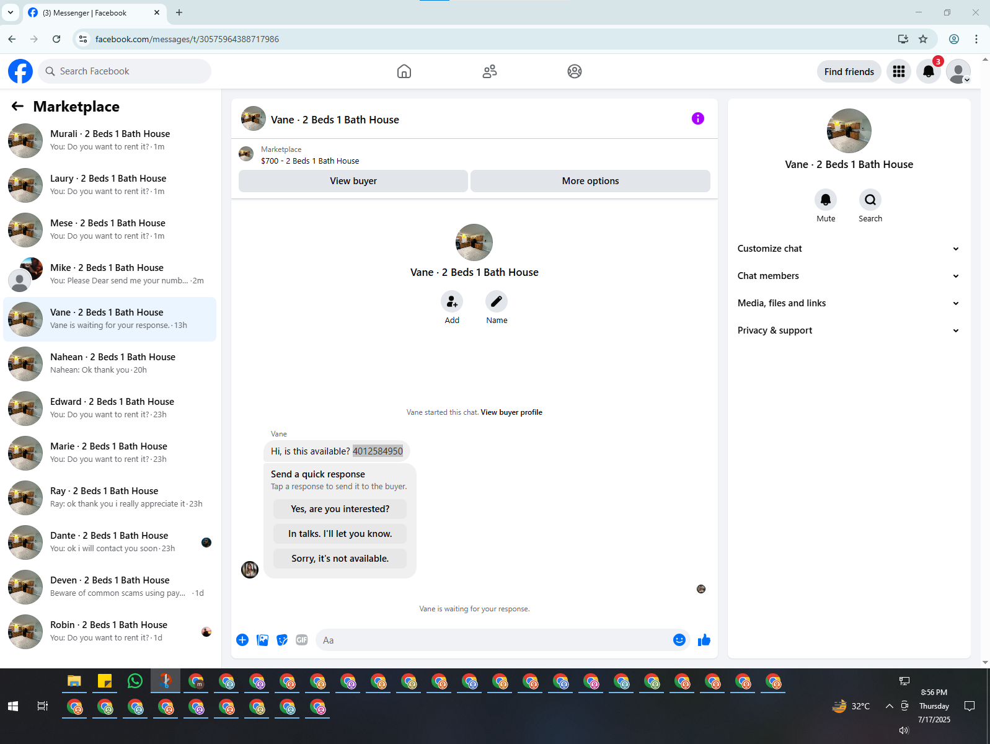
Task: Open the emoji picker in message box
Action: click(679, 640)
